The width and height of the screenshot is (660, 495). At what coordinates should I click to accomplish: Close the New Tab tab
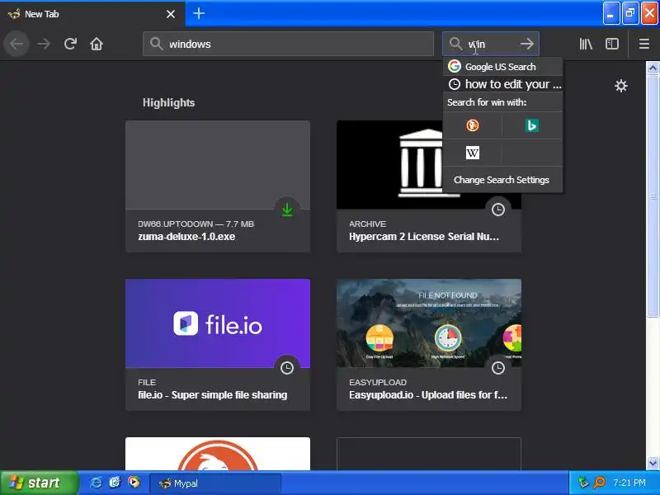point(171,14)
